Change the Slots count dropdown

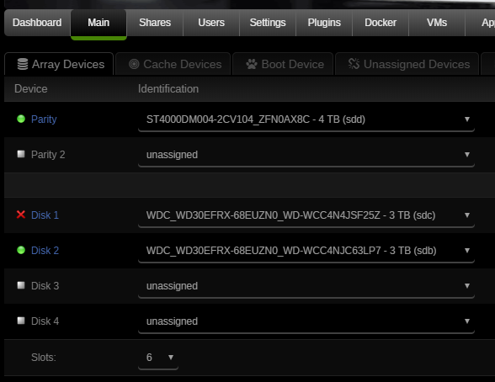158,358
